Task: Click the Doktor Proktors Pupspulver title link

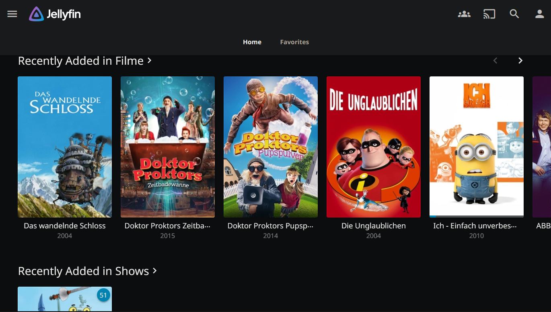Action: [270, 226]
